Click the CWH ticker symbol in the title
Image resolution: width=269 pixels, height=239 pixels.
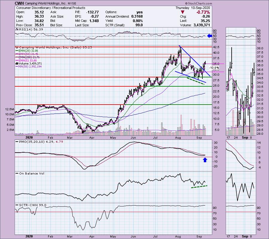(x=19, y=3)
